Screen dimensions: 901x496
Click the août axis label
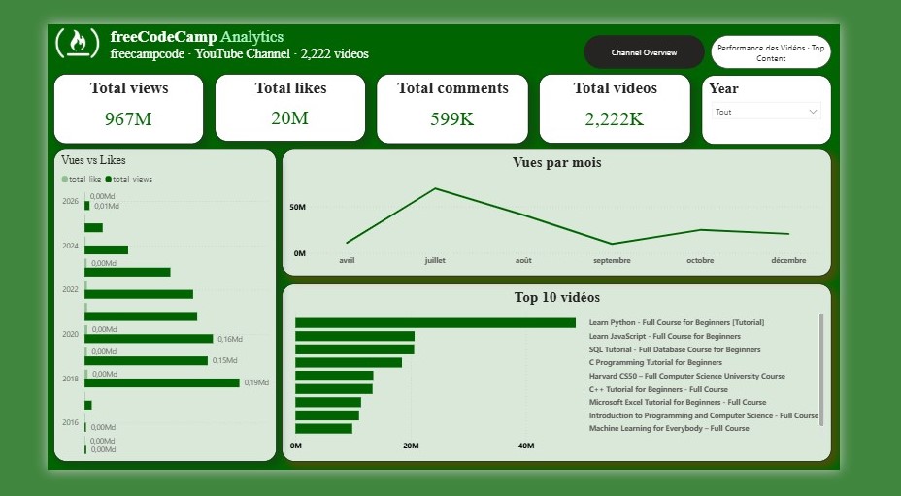523,260
